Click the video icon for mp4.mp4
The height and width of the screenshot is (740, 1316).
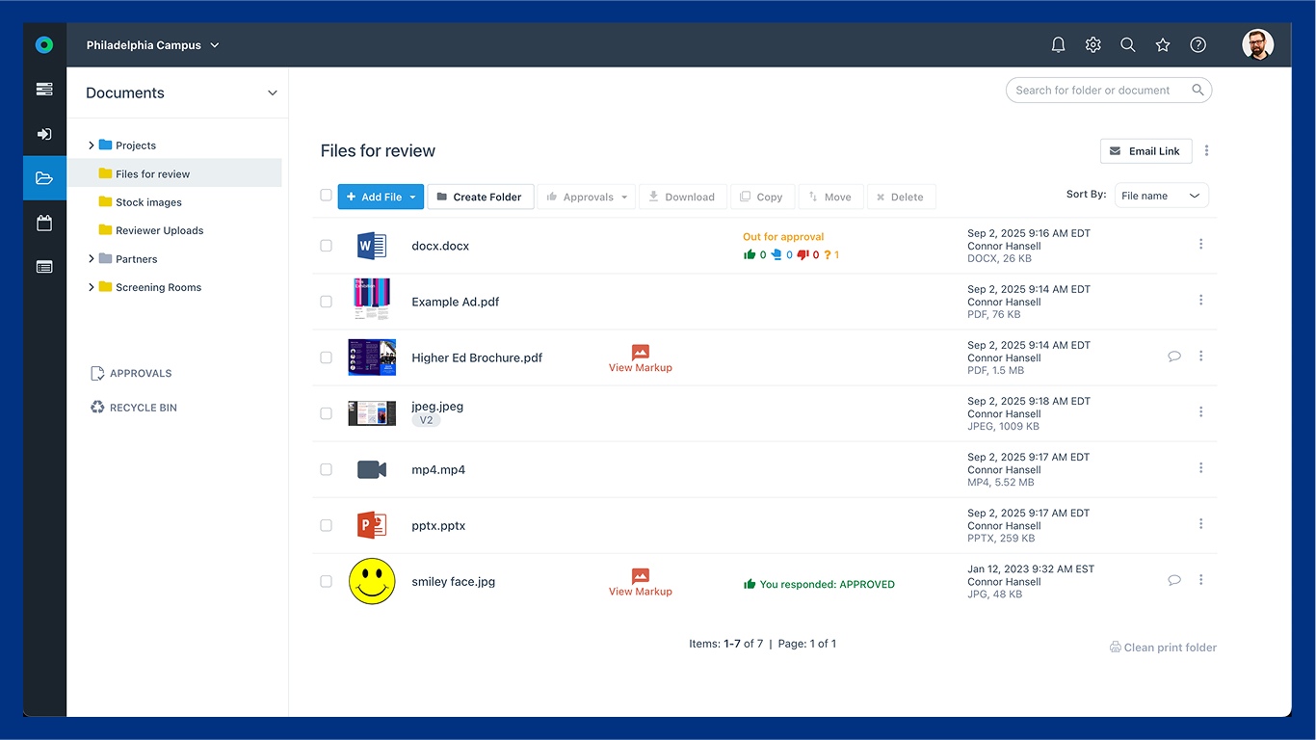[x=372, y=469]
